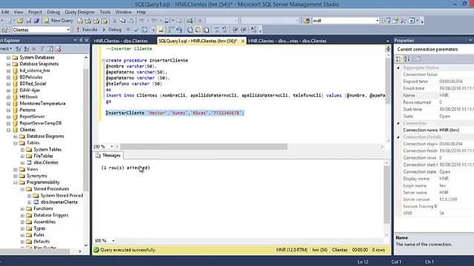Open the Debug menu

(x=53, y=12)
